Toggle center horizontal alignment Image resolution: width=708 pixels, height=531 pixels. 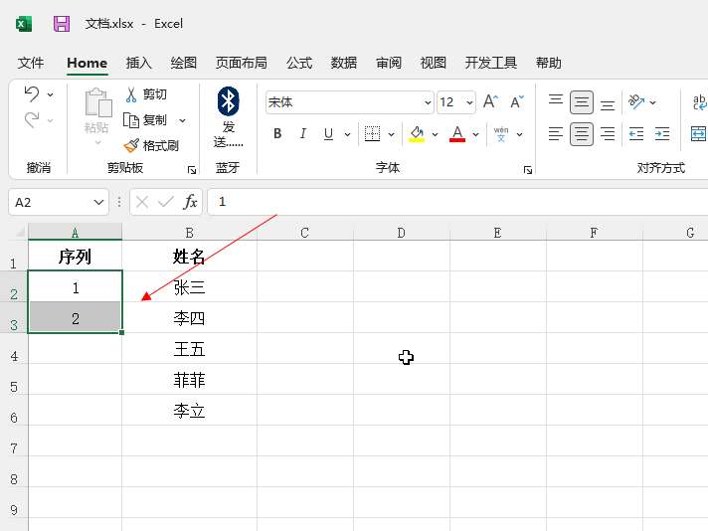tap(582, 133)
